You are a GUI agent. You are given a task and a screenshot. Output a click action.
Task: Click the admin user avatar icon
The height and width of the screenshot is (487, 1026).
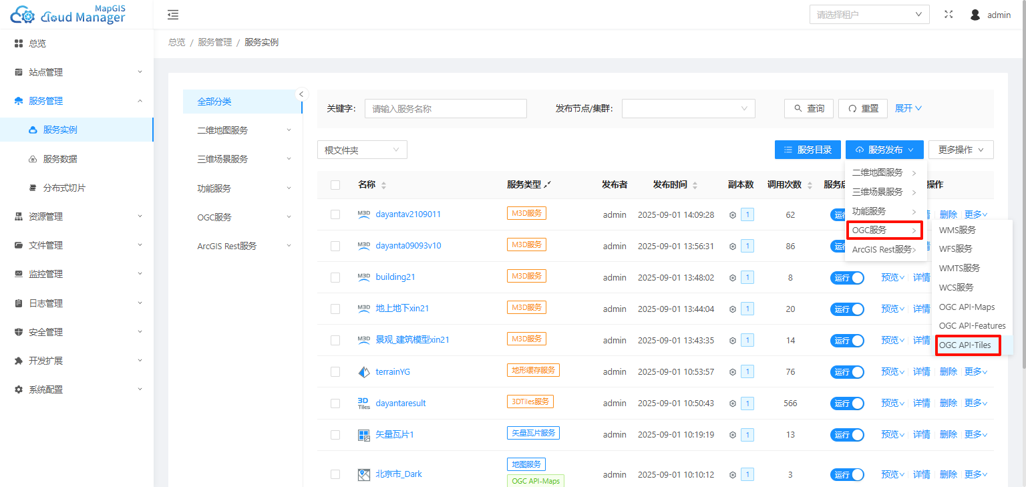click(x=975, y=15)
